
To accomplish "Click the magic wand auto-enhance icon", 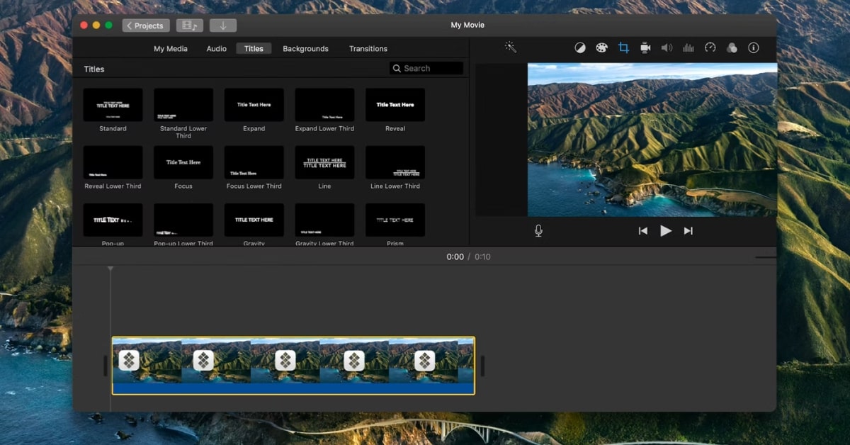I will point(511,47).
